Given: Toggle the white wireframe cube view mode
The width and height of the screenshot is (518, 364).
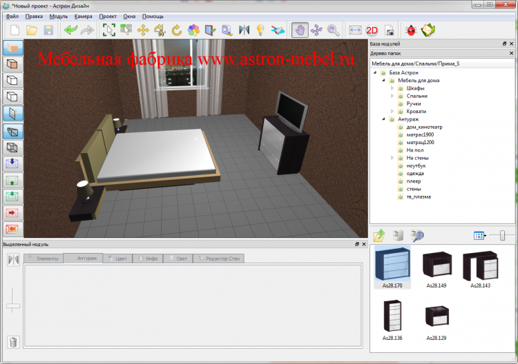Looking at the screenshot, I should coord(13,80).
